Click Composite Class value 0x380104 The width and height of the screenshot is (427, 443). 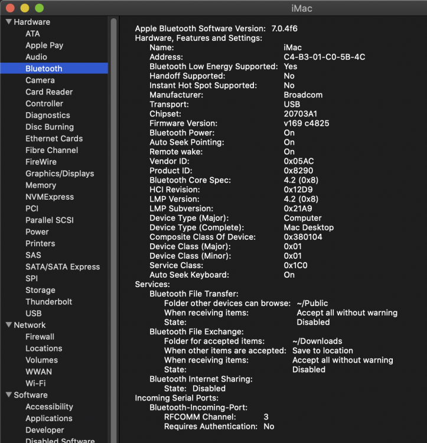pos(303,237)
